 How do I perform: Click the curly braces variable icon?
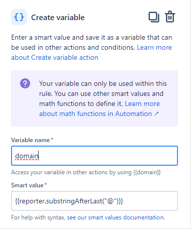point(19,17)
